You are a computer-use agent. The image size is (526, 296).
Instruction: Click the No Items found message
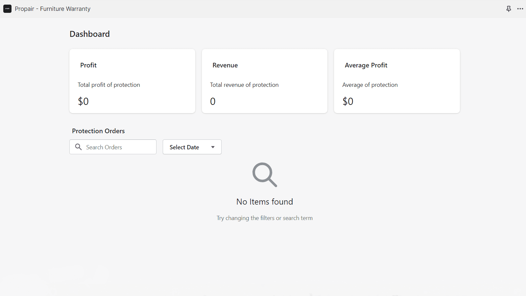pyautogui.click(x=264, y=202)
